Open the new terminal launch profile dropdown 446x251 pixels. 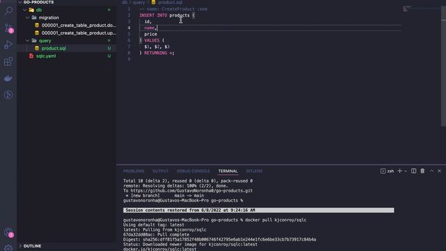[406, 171]
